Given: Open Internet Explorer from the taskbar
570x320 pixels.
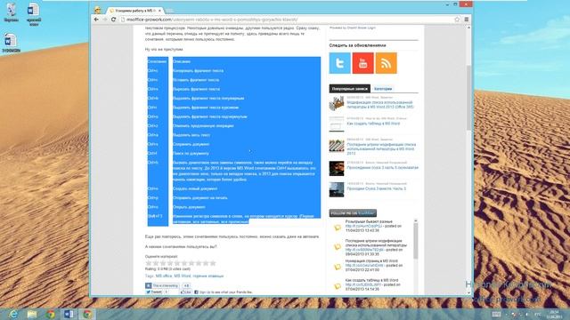Looking at the screenshot, I should click(13, 314).
